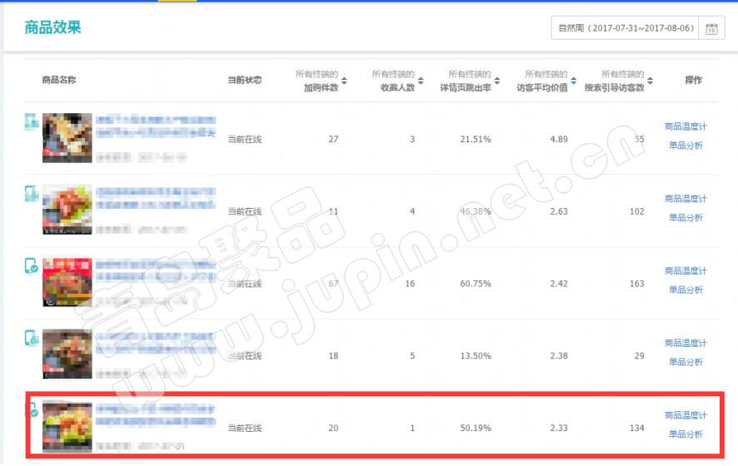Sort by 访客平均价值 column arrows

(x=573, y=81)
